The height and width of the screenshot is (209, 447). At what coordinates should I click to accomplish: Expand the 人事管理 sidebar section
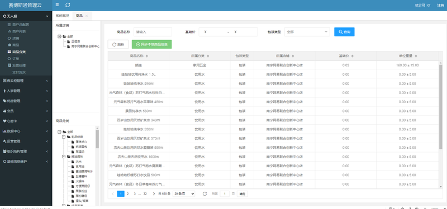tap(26, 91)
